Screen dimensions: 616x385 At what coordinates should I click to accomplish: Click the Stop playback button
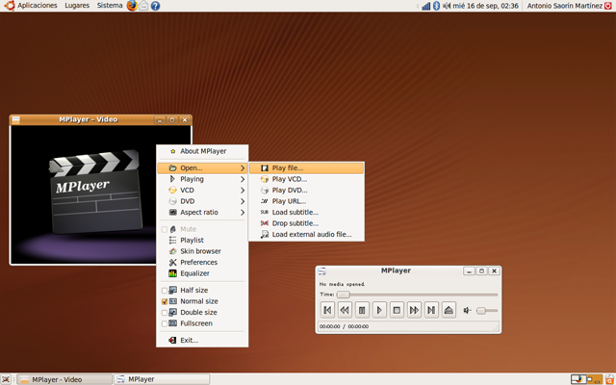coord(397,310)
